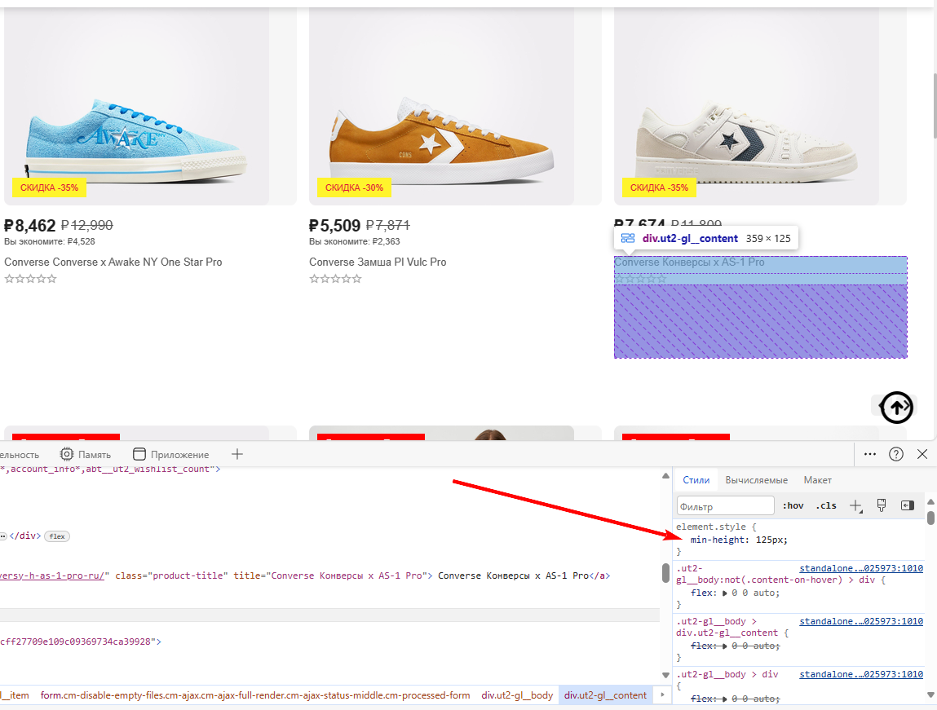937x710 pixels.
Task: Open the standalone link of the :not(.content-on-hover) rule
Action: click(x=861, y=568)
